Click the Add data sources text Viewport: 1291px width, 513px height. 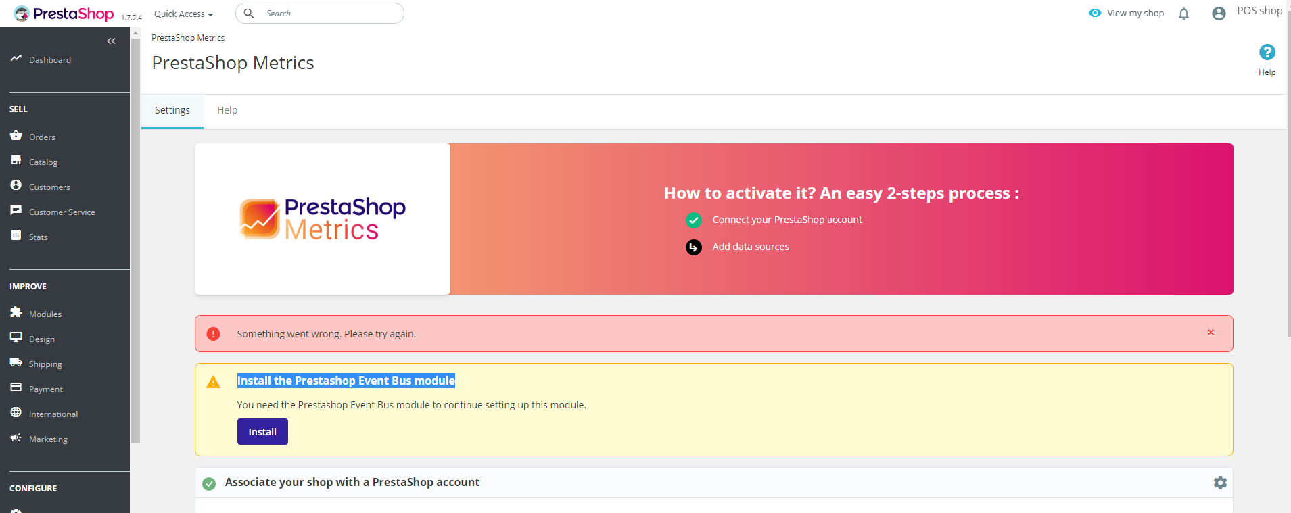tap(751, 247)
